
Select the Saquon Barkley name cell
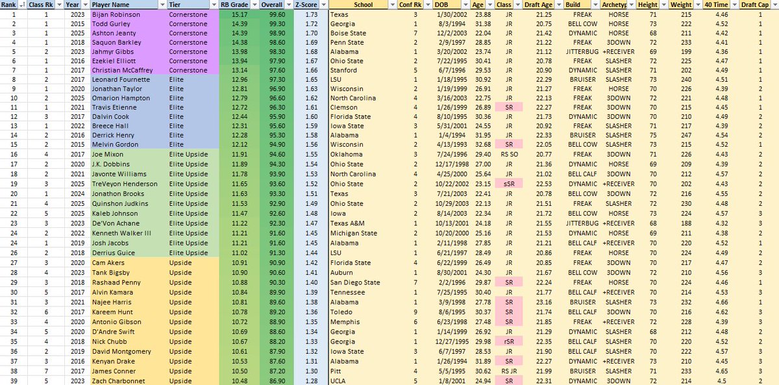[129, 42]
